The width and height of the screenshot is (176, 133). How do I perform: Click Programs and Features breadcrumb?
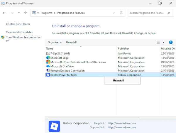71,13
